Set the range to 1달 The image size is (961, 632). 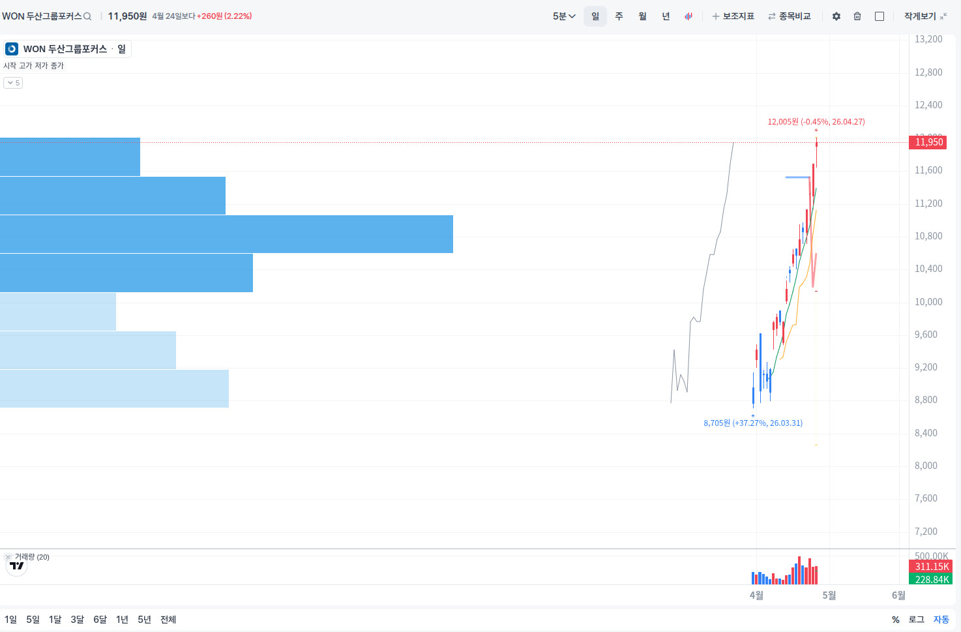(55, 620)
